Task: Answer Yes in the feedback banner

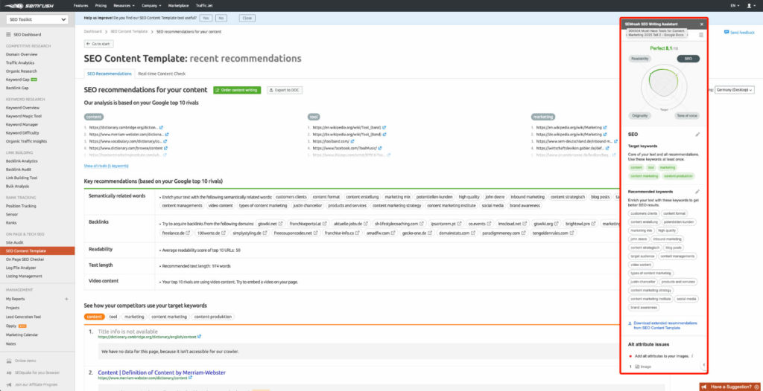Action: (206, 18)
